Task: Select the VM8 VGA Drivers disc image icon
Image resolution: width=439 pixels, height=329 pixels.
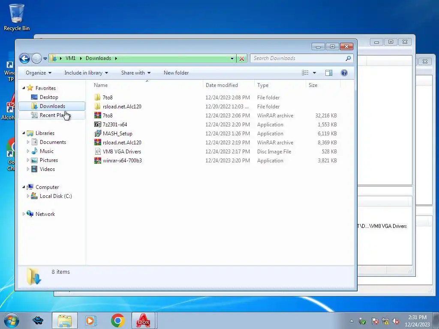Action: tap(97, 151)
